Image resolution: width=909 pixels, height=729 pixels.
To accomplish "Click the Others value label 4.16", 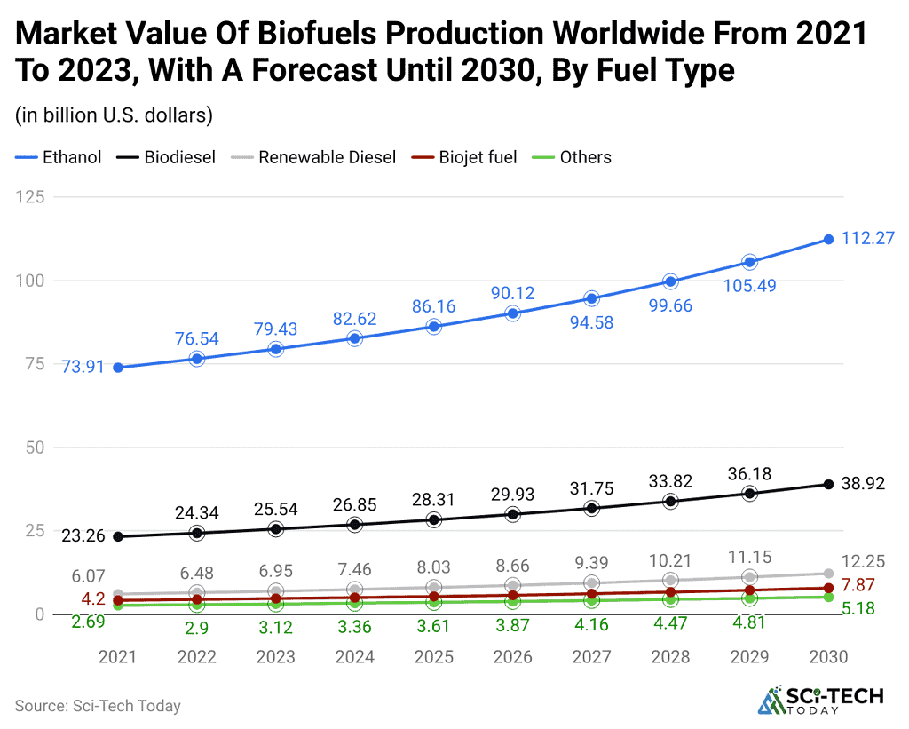I will pos(591,624).
